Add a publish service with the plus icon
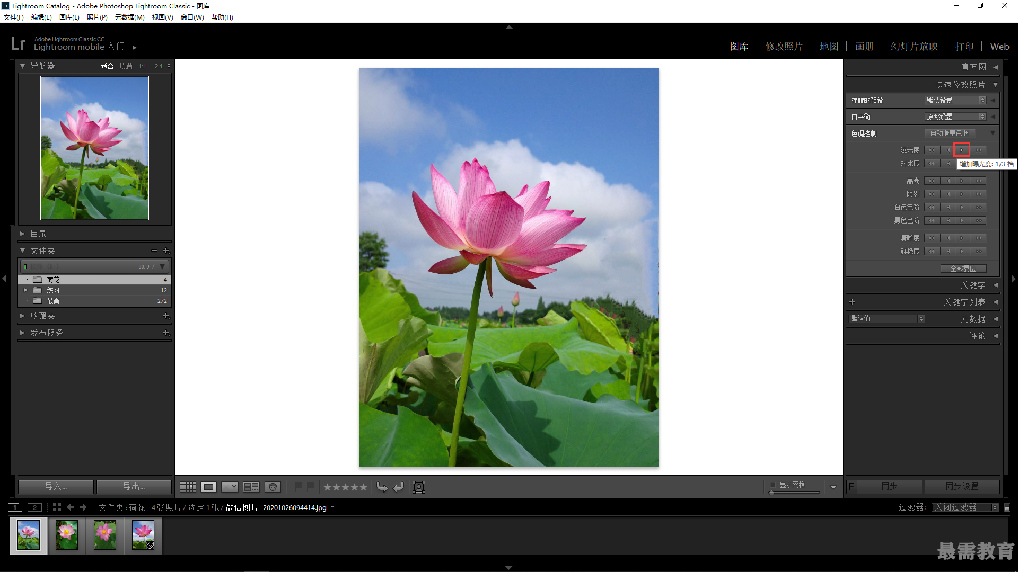The width and height of the screenshot is (1018, 572). [166, 333]
